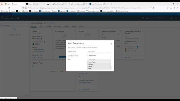180x101 pixels.
Task: Open the Status card options menu
Action: [x=51, y=31]
